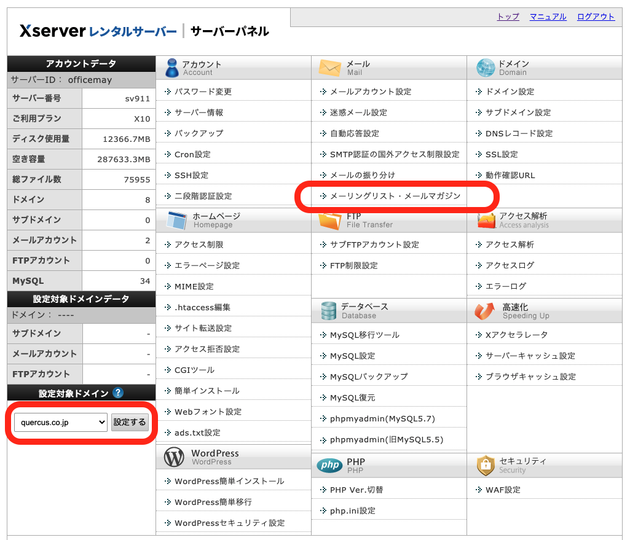Open アクセスログ
Viewport: 630px width, 540px height.
tap(510, 265)
